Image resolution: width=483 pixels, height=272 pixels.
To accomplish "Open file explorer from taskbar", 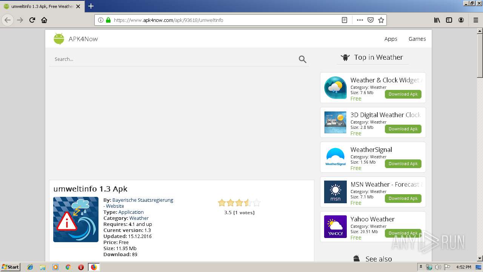I will pyautogui.click(x=43, y=267).
